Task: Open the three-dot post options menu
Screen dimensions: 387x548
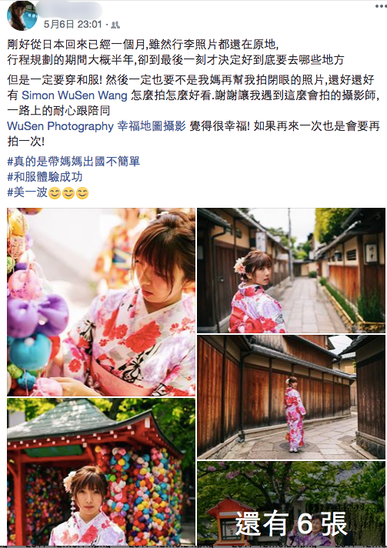Action: (381, 6)
